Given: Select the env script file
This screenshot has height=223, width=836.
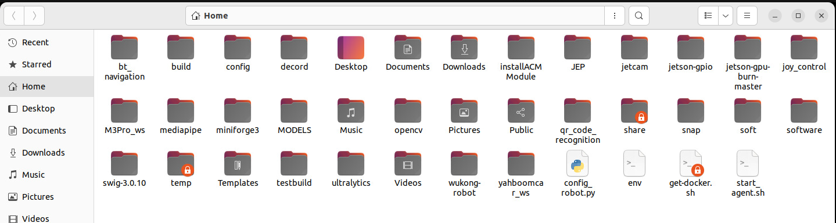Looking at the screenshot, I should (x=634, y=164).
